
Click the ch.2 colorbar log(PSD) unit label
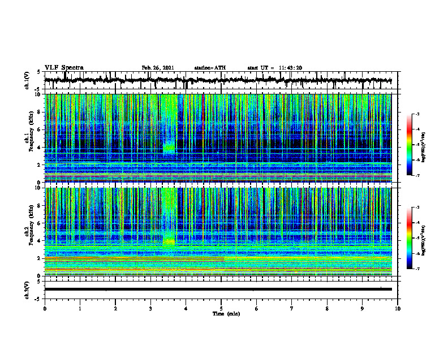pos(424,240)
